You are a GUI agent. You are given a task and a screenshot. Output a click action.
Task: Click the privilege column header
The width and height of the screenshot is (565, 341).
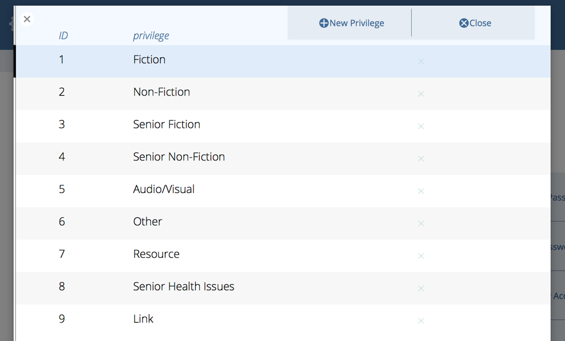pos(151,36)
